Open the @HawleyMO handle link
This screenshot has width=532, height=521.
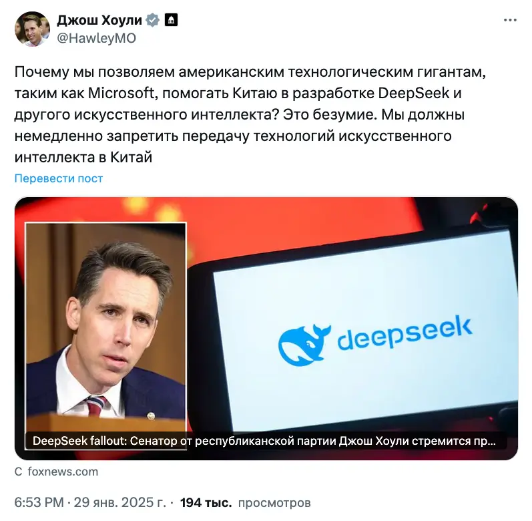pyautogui.click(x=96, y=38)
